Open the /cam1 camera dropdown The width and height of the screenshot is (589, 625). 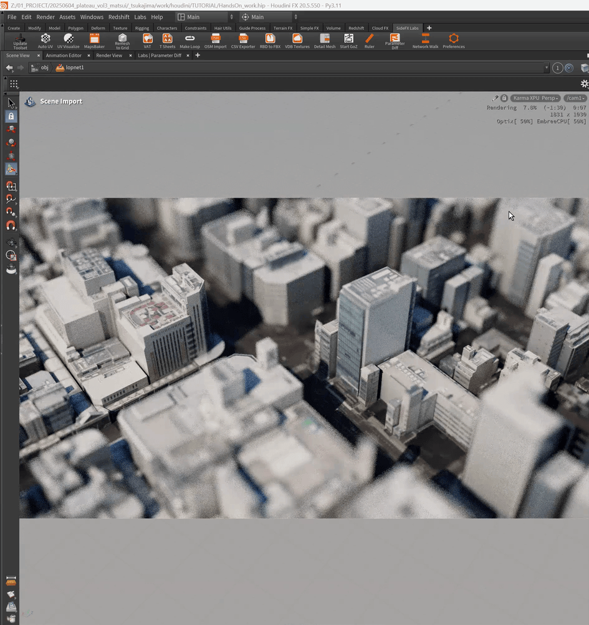tap(575, 98)
